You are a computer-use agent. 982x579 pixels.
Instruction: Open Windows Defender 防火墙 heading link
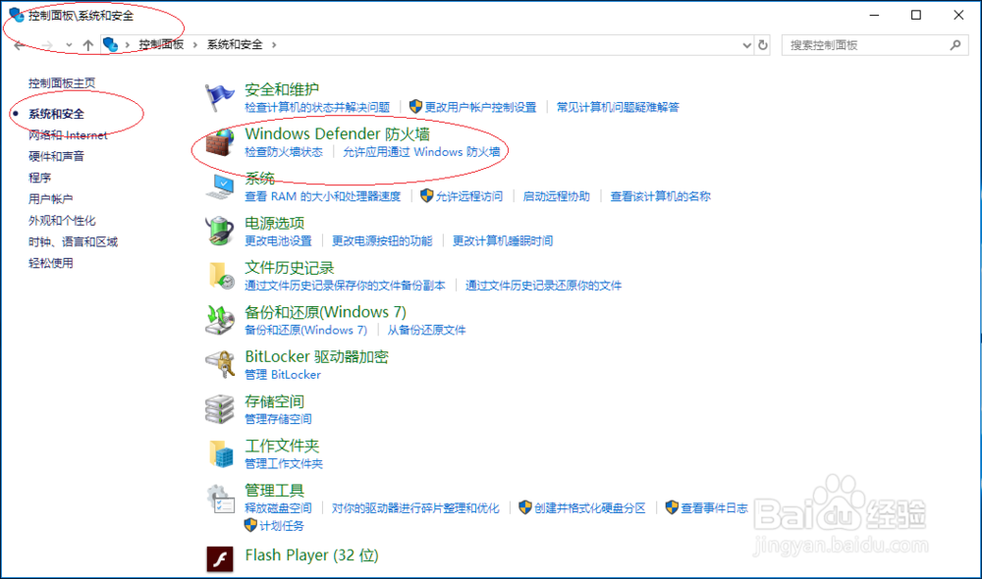click(x=337, y=133)
